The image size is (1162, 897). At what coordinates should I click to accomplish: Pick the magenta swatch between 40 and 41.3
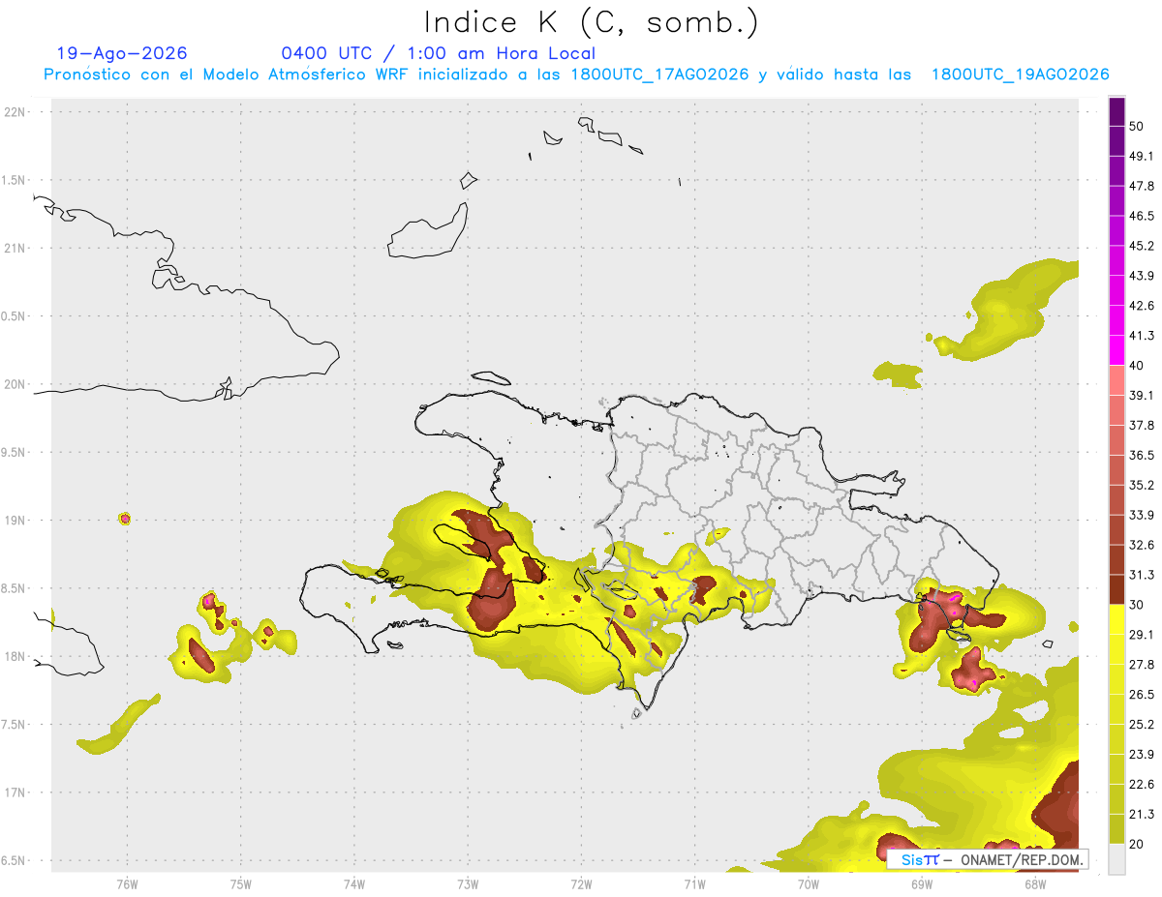(x=1116, y=350)
